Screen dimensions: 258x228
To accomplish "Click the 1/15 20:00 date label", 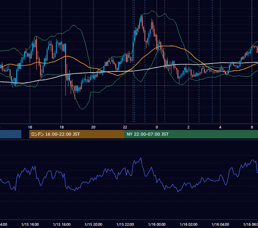I will pos(93,224).
